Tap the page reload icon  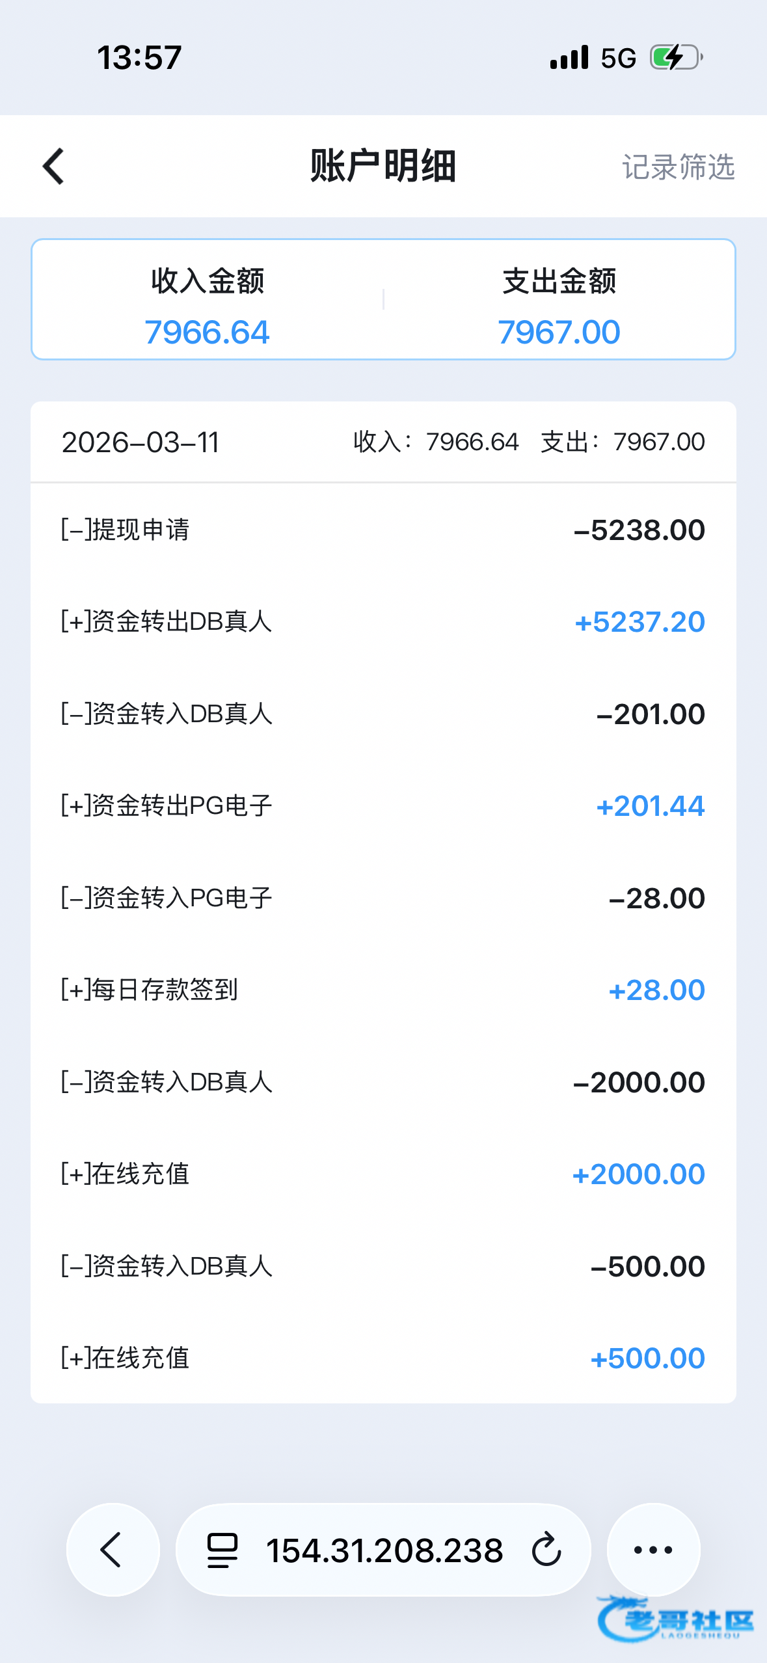546,1550
